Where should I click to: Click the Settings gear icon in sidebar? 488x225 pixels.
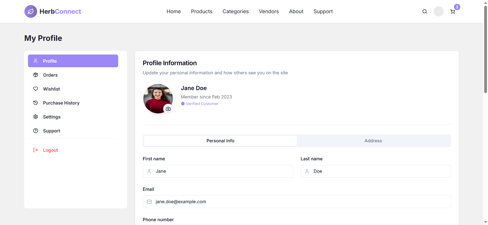coord(36,117)
